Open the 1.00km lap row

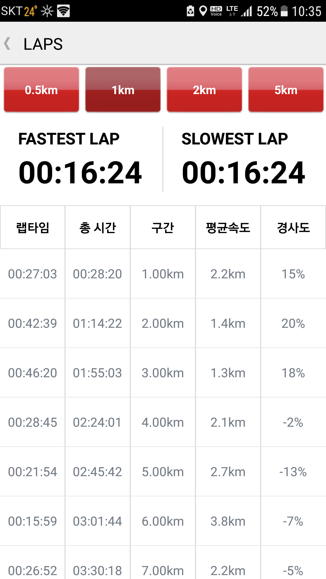pos(163,274)
